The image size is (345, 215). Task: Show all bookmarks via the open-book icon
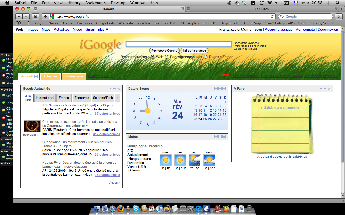pos(18,23)
